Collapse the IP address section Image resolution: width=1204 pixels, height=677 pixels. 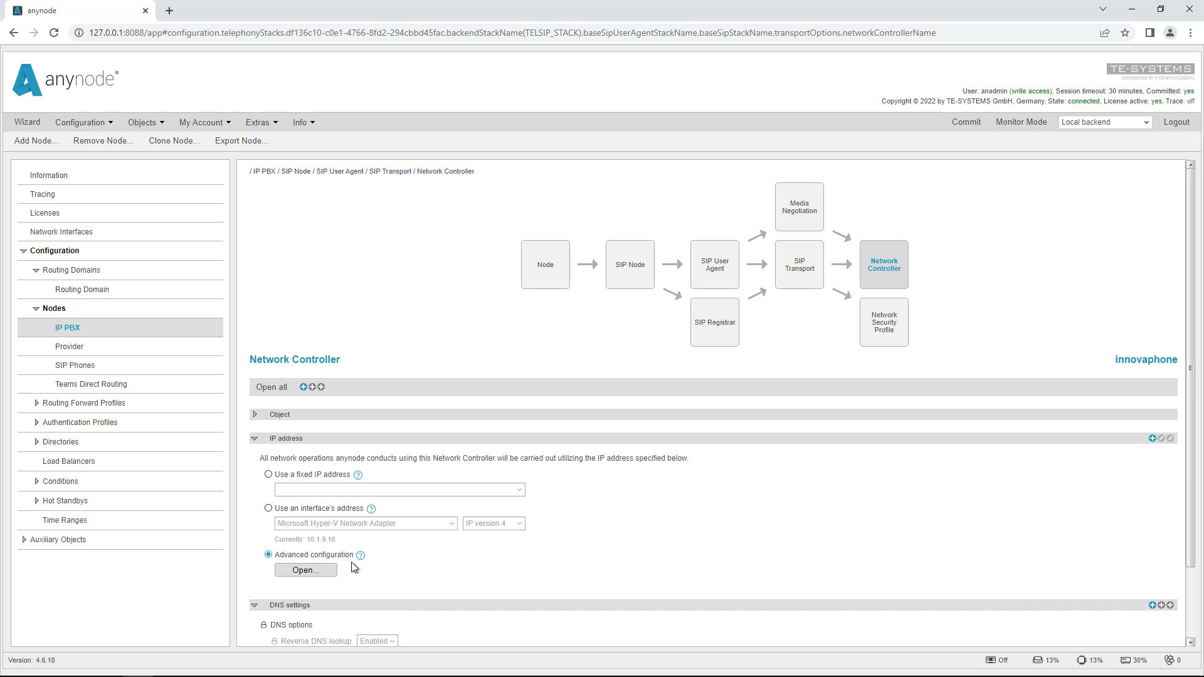point(255,438)
